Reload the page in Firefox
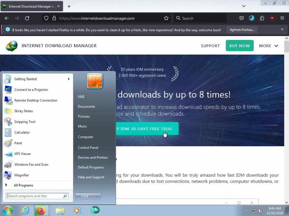The height and width of the screenshot is (216, 289). (x=27, y=18)
